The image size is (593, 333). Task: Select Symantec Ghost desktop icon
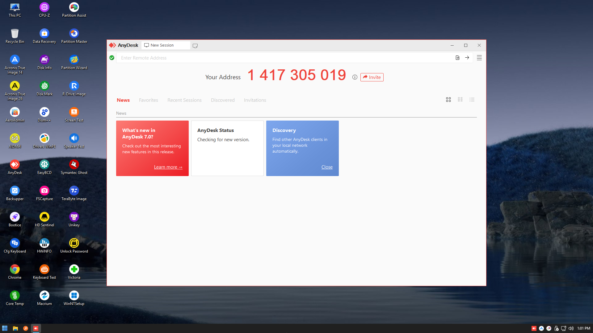[x=74, y=167]
